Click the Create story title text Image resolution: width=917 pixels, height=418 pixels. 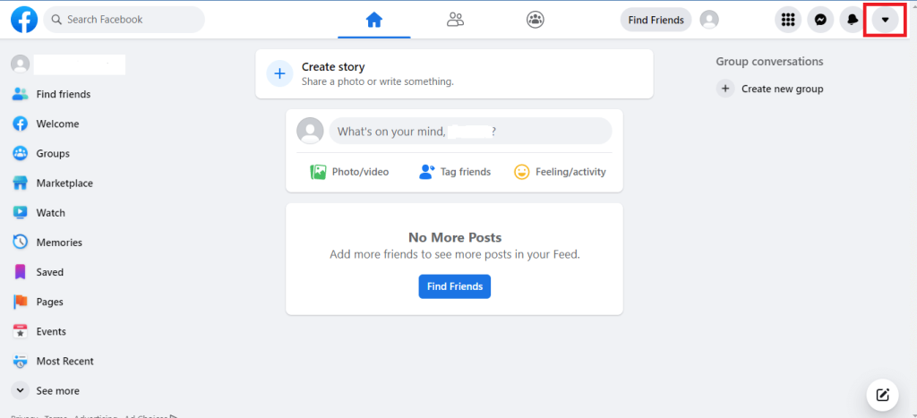333,66
